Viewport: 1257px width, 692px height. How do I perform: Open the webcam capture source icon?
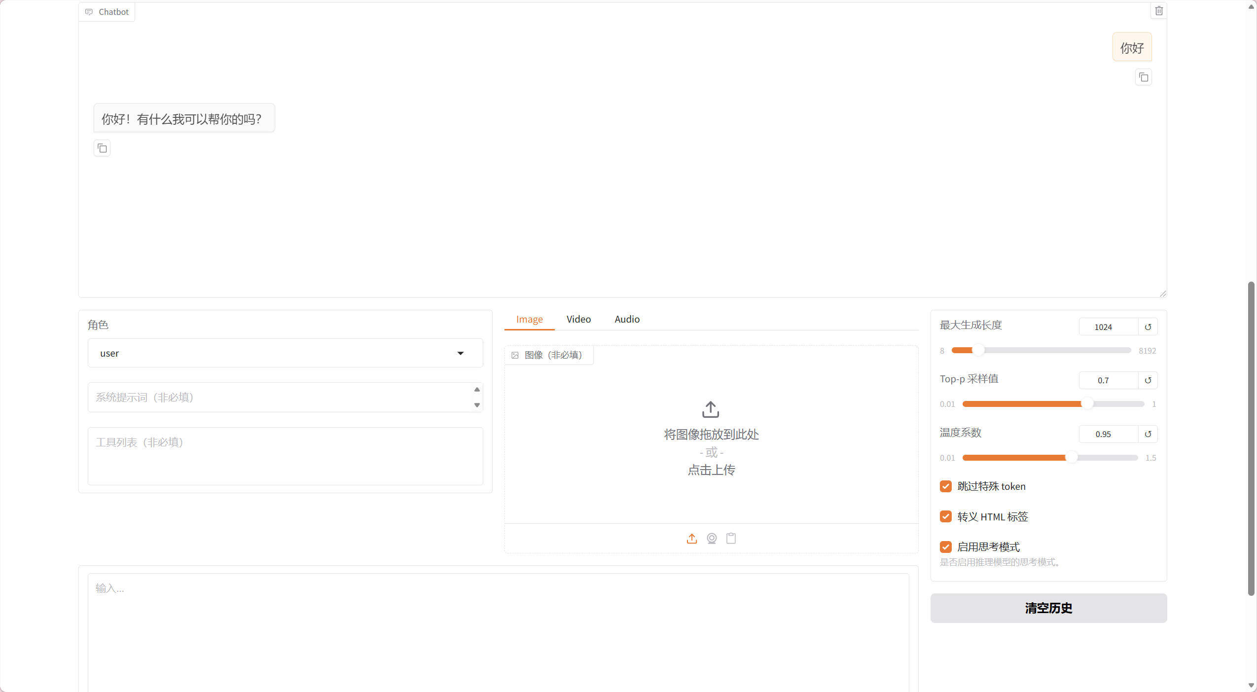coord(712,539)
